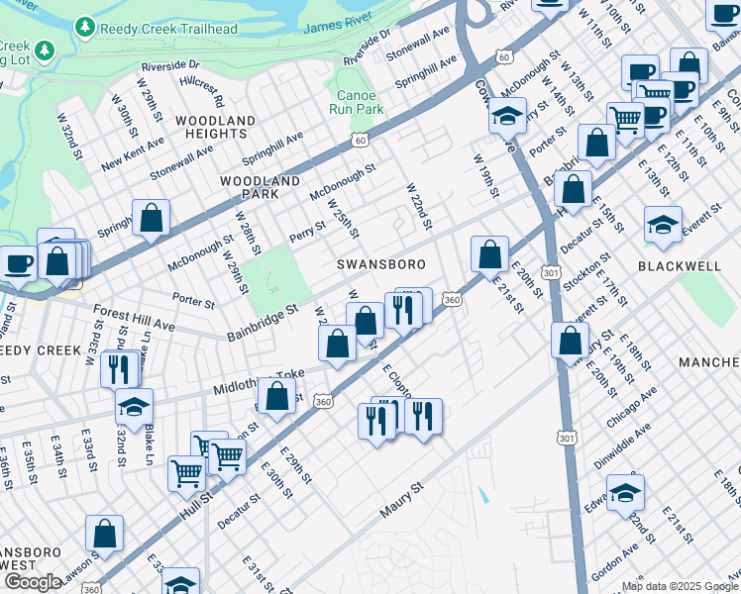Click the shopping cart marker just above the Hull St label
Viewport: 741px width, 594px height.
[187, 475]
